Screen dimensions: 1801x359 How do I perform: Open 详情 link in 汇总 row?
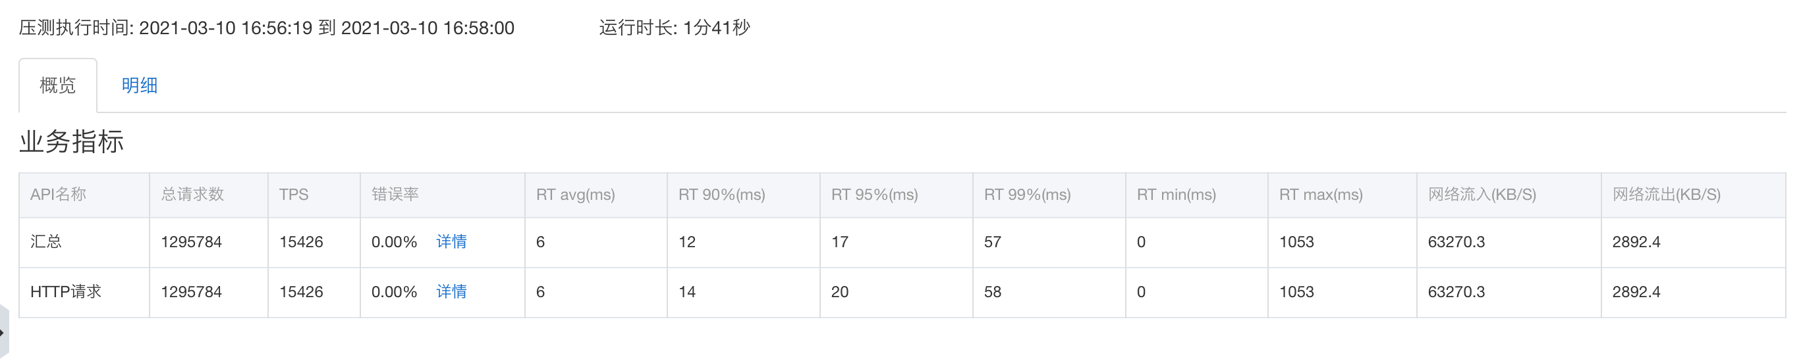[x=451, y=242]
